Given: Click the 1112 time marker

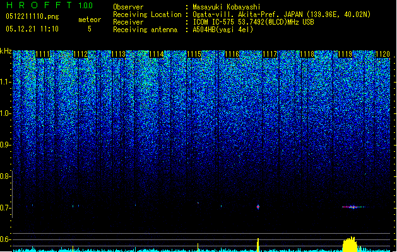Looking at the screenshot, I should [81, 54].
